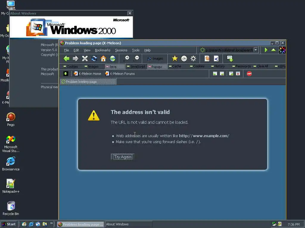Click the Problem loading page taskbar button

pos(80,224)
